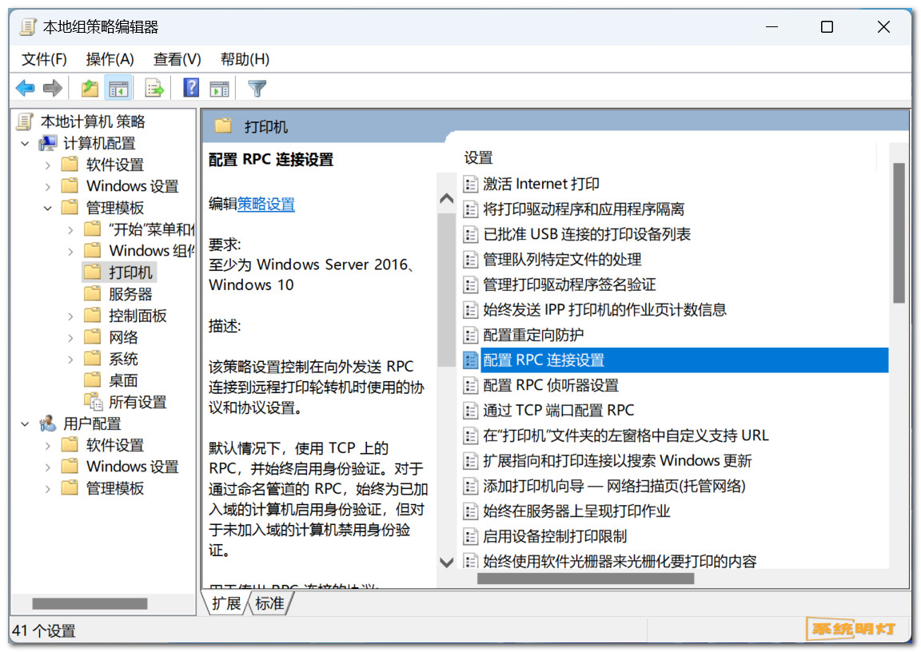The width and height of the screenshot is (921, 652).
Task: Click the 管理队列特定文件的处理 policy icon
Action: click(470, 260)
